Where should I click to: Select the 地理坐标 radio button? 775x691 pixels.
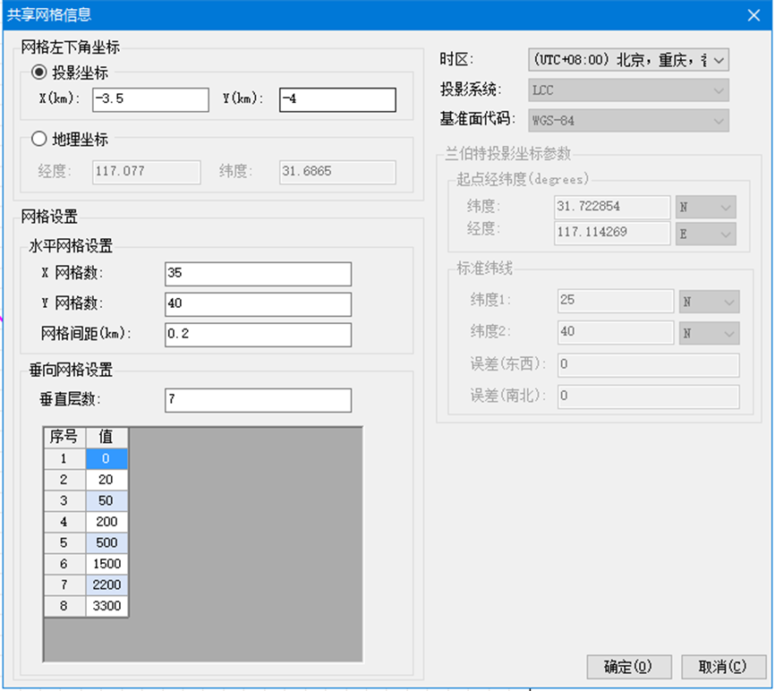[38, 139]
